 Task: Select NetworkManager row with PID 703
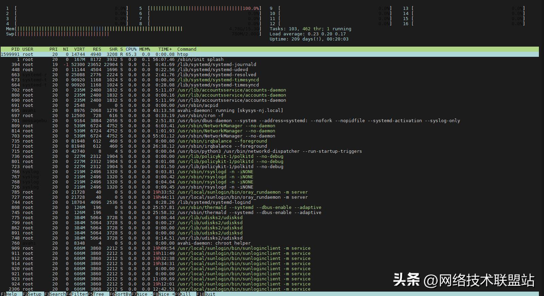[270, 136]
